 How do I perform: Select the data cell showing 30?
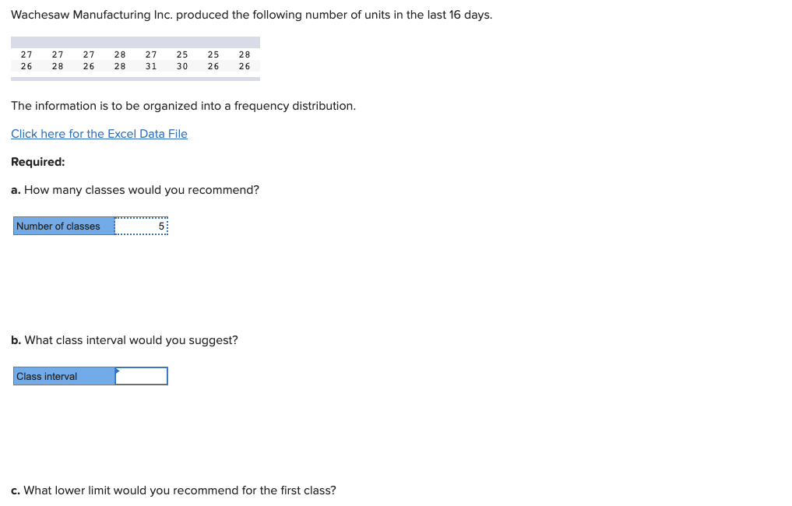[181, 66]
